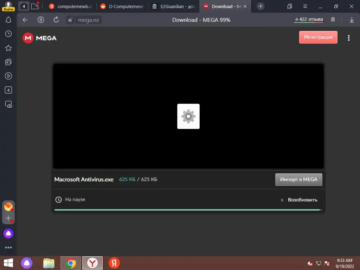Open Alice in the taskbar
The image size is (360, 270).
tap(27, 263)
